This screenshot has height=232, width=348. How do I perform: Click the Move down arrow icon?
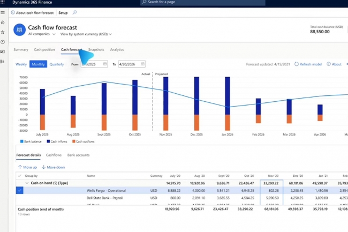tap(43, 167)
